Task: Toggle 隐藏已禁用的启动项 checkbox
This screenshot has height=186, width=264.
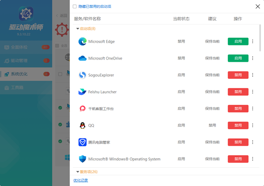Action: coord(75,7)
